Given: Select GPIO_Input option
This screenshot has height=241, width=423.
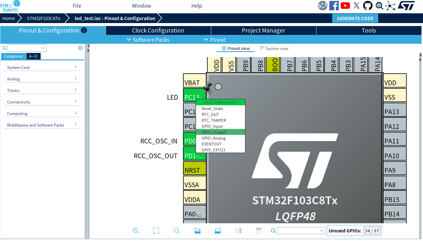Looking at the screenshot, I should [x=221, y=126].
